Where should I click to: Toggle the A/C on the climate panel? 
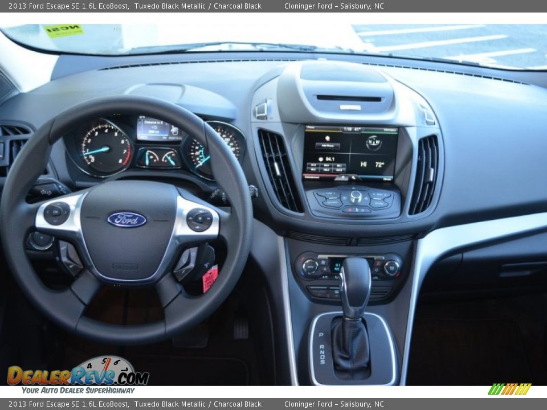(x=324, y=276)
